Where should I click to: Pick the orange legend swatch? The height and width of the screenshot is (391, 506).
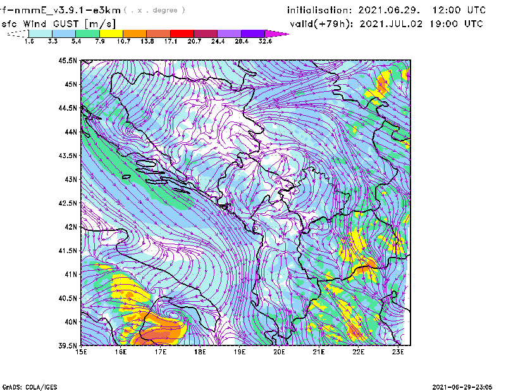coord(135,34)
